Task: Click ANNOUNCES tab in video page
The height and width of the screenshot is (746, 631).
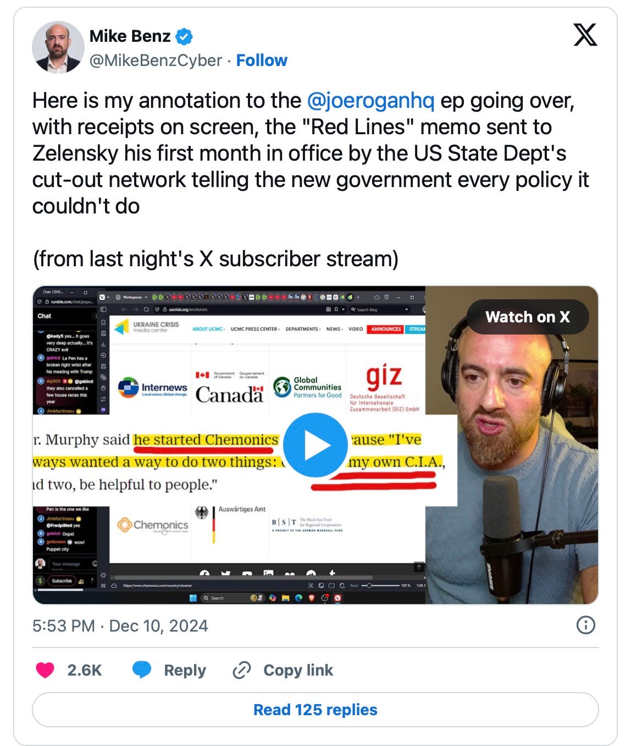Action: tap(386, 329)
